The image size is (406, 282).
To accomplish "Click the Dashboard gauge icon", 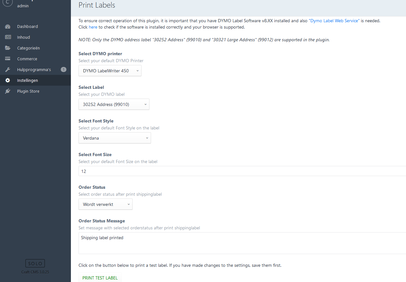I will click(x=8, y=27).
